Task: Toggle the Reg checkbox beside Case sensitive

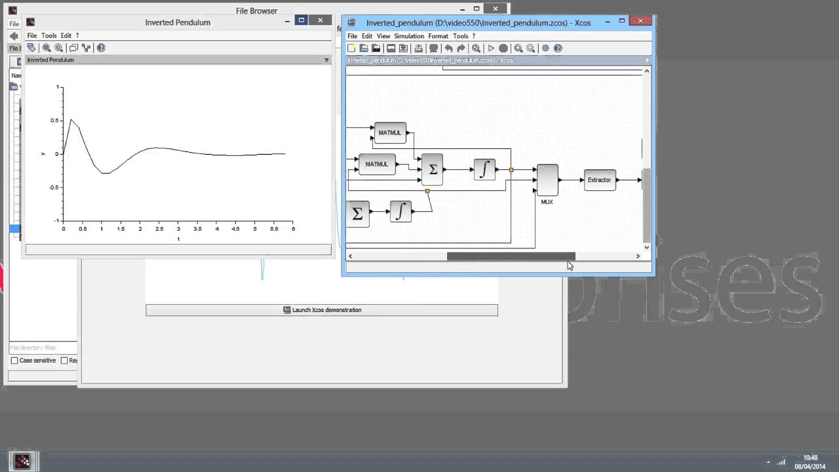Action: [64, 361]
